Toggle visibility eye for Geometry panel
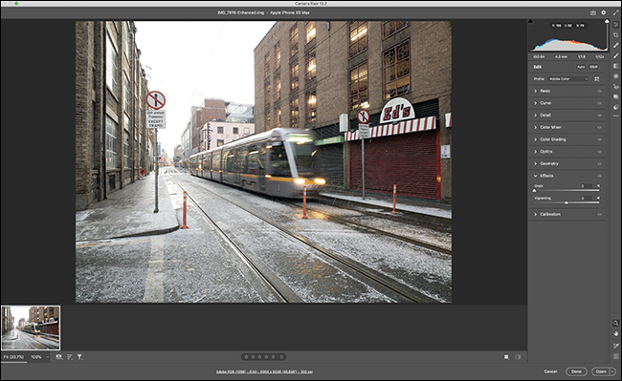This screenshot has width=622, height=381. point(599,164)
